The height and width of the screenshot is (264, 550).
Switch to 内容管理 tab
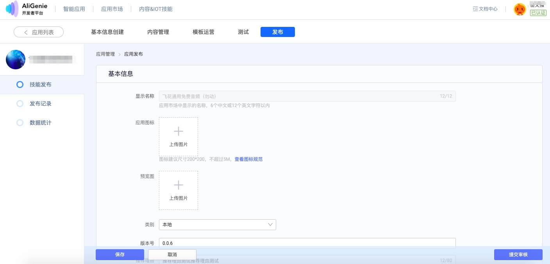coord(158,32)
